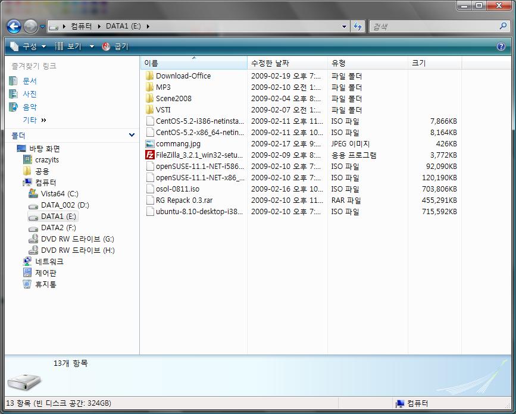Select DVD RW 드라이브 (G:)
Screen dimensions: 516x414
coord(77,239)
